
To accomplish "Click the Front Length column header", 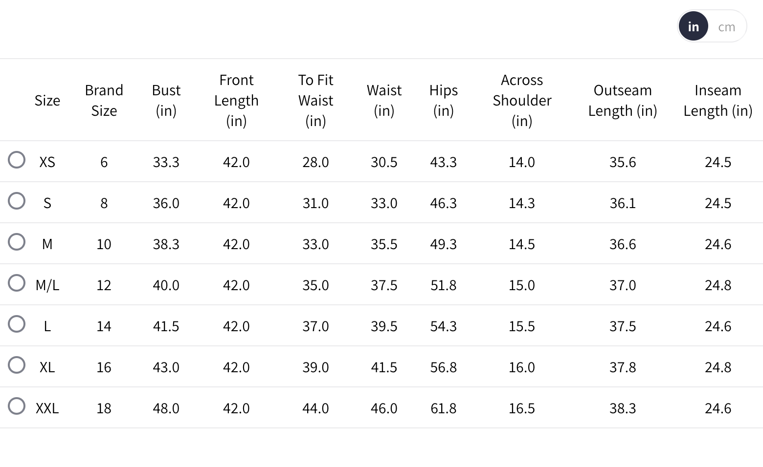I will pyautogui.click(x=236, y=101).
